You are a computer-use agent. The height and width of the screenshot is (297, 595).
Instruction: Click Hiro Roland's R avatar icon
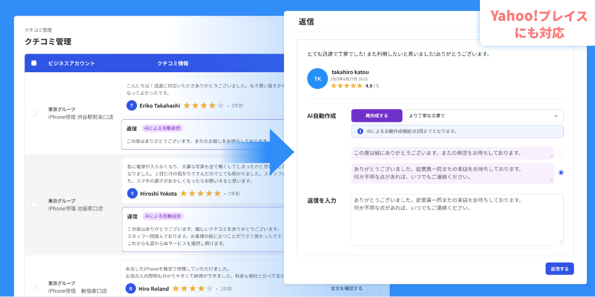pos(131,288)
